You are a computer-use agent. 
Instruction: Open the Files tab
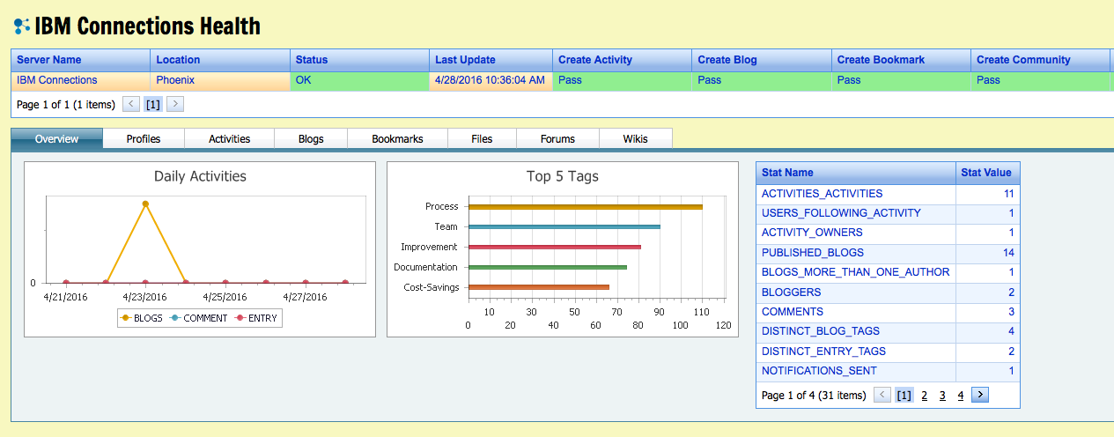(482, 139)
